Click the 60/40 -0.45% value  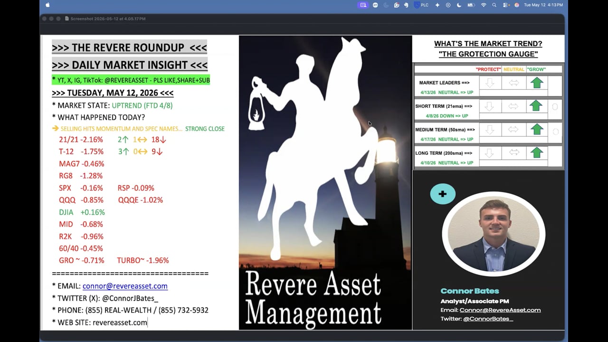[x=81, y=248]
